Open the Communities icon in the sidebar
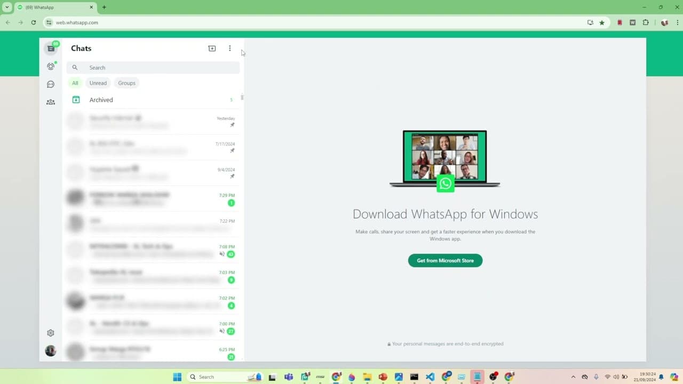 point(51,102)
